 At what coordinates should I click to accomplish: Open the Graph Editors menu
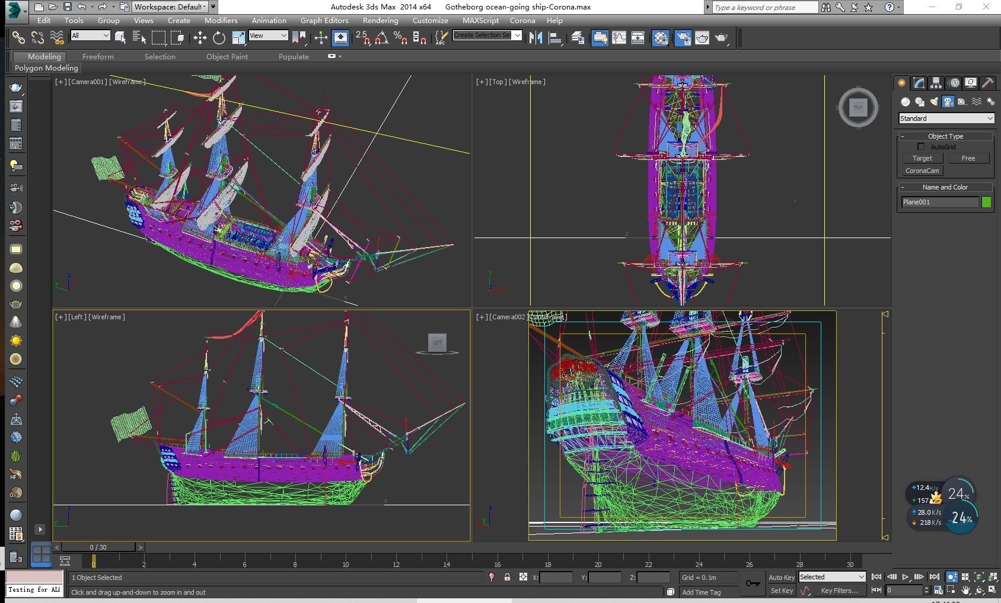tap(324, 20)
